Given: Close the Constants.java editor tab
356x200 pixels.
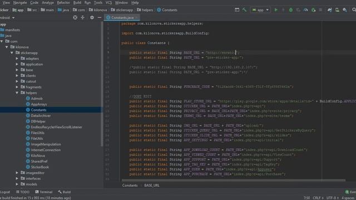Looking at the screenshot, I should click(136, 17).
